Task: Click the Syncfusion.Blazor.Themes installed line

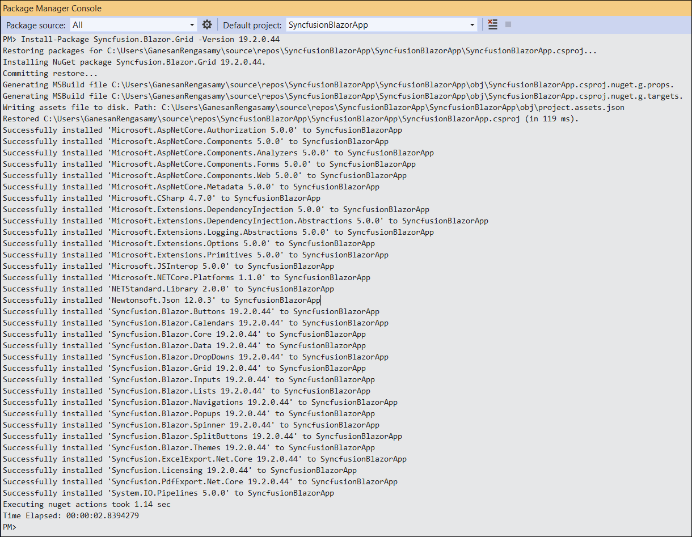Action: (x=189, y=447)
